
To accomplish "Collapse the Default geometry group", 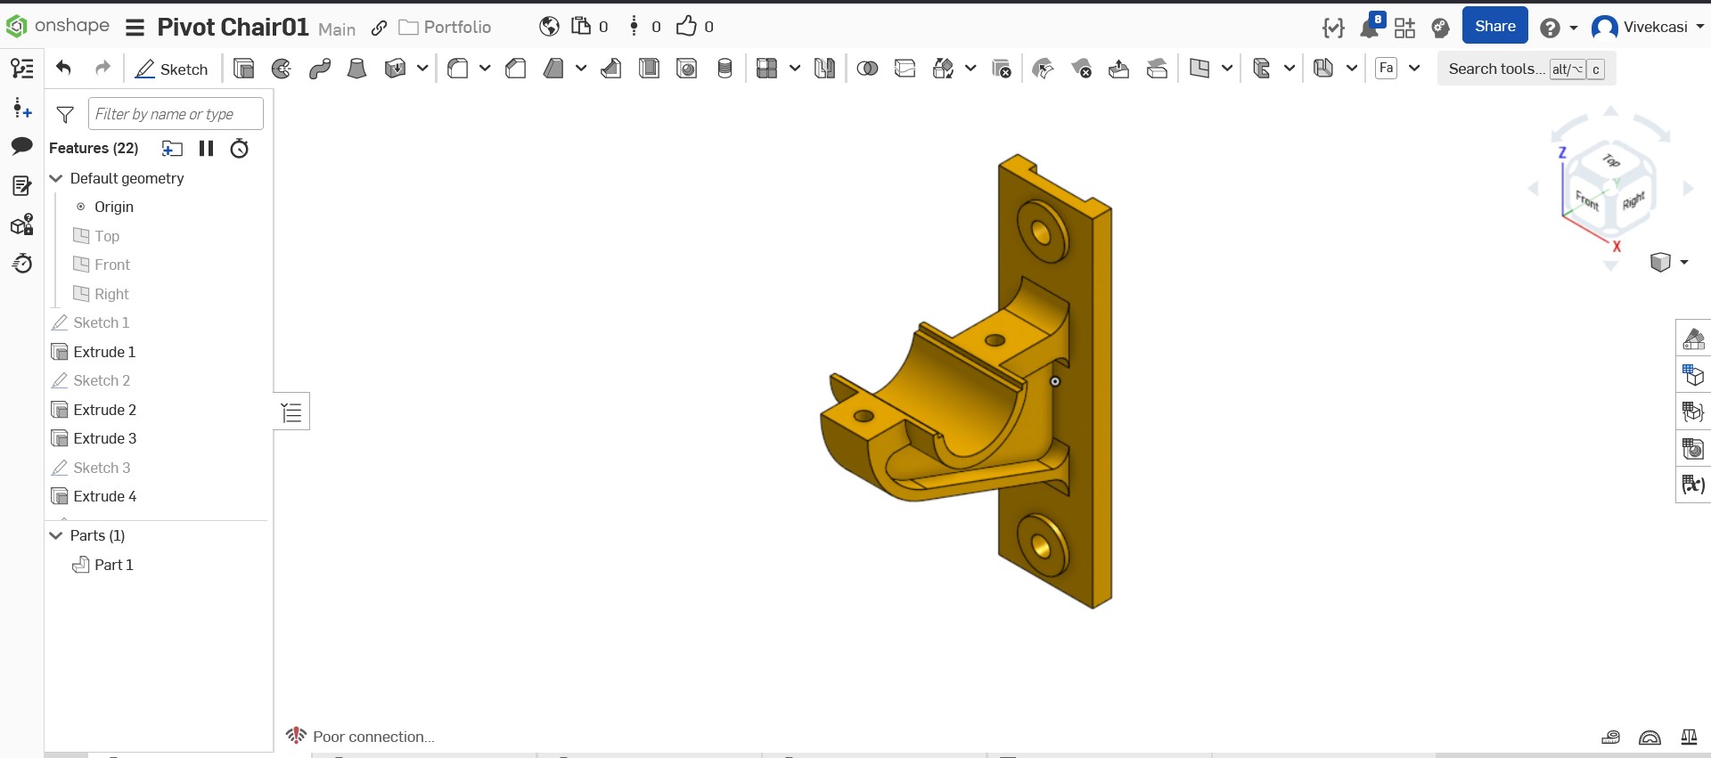I will click(56, 178).
